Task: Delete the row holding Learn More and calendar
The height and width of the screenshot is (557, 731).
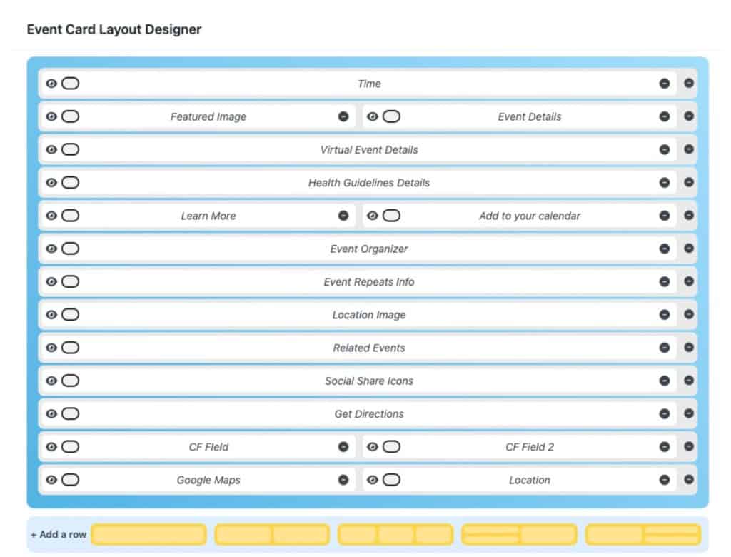Action: coord(689,215)
